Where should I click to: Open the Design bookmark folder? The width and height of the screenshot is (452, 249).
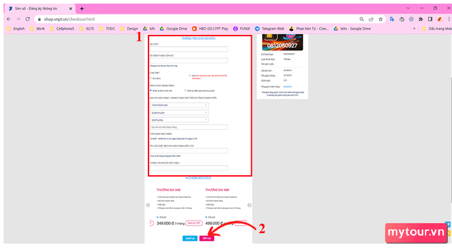click(129, 28)
